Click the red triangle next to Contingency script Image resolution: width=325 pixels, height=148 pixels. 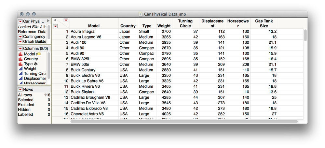tap(20, 37)
